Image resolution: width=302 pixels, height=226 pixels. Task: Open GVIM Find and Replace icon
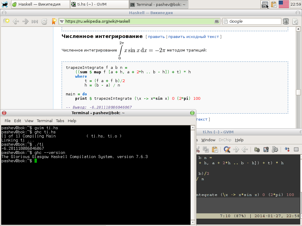[227, 149]
